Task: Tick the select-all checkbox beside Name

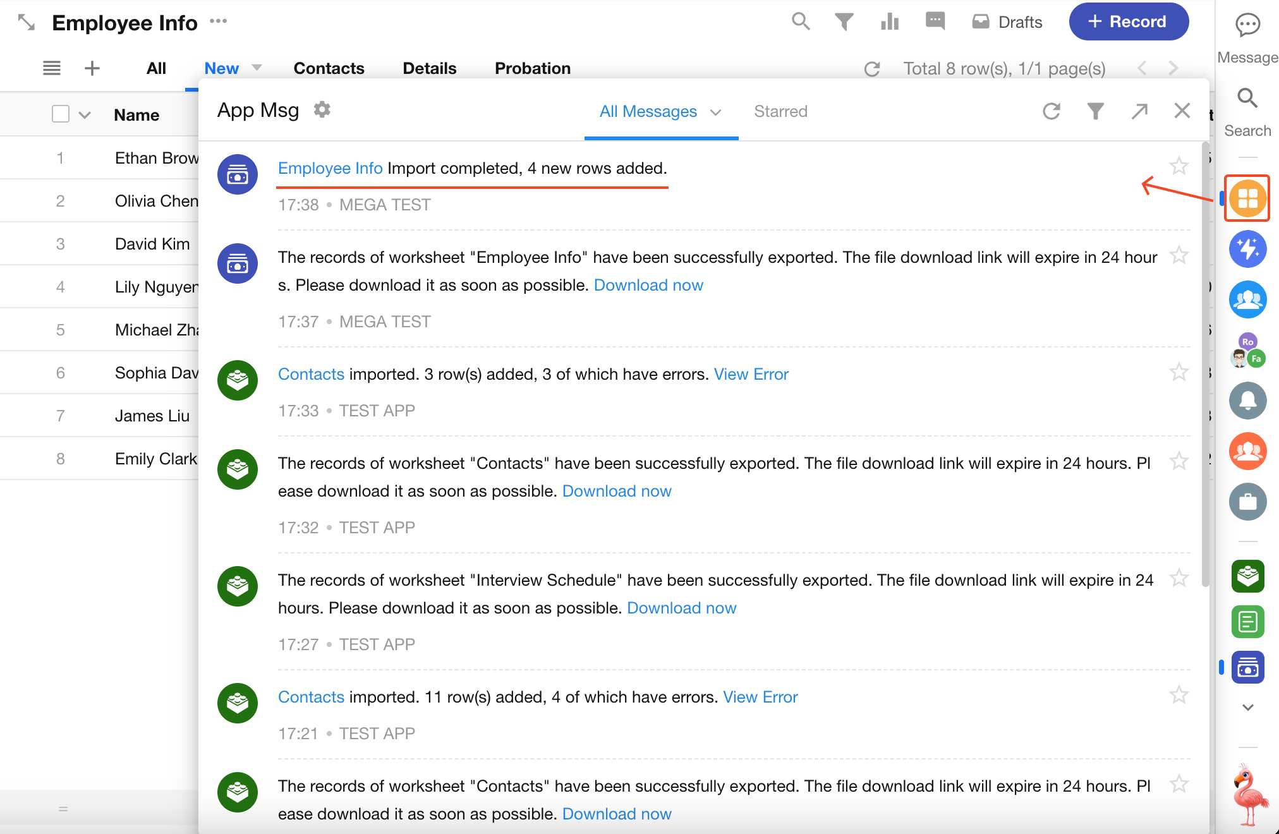Action: 61,114
